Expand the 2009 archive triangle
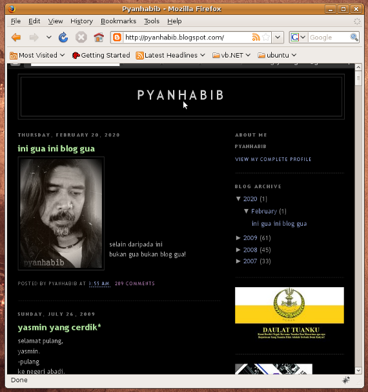The height and width of the screenshot is (392, 368). (238, 238)
